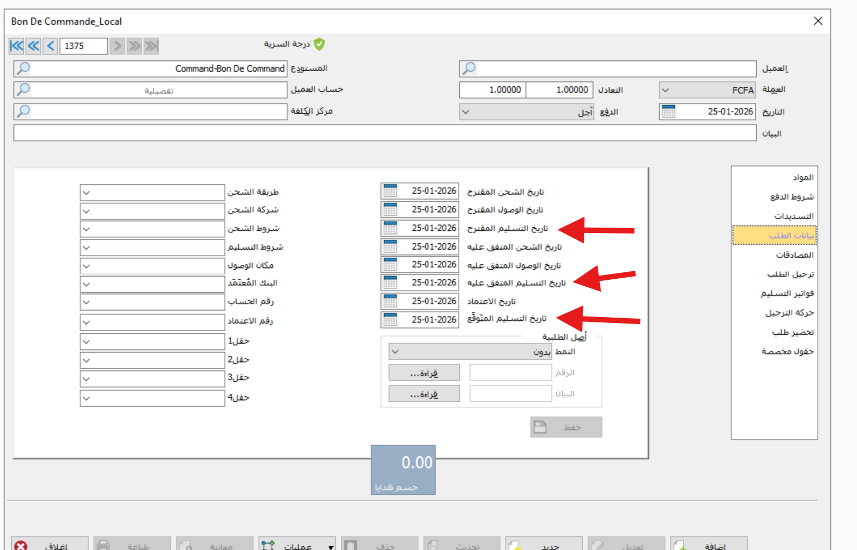Image resolution: width=857 pixels, height=550 pixels.
Task: Click the عمليات operations button
Action: (x=297, y=545)
